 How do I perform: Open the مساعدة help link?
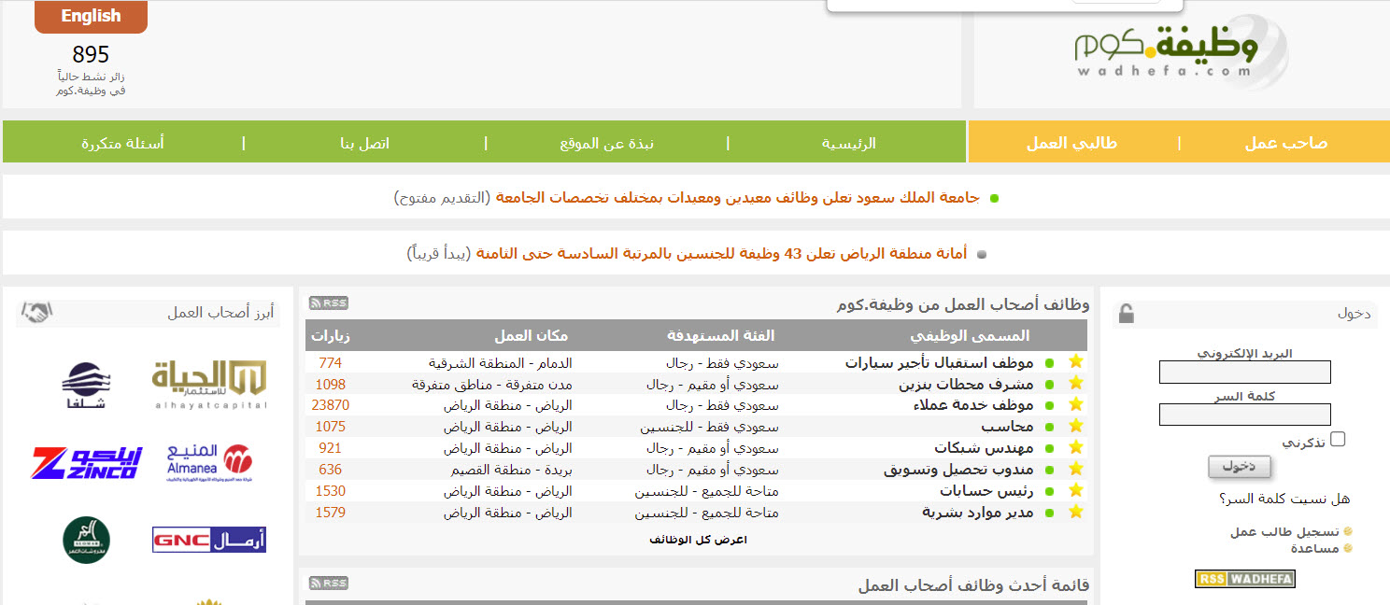point(1313,548)
